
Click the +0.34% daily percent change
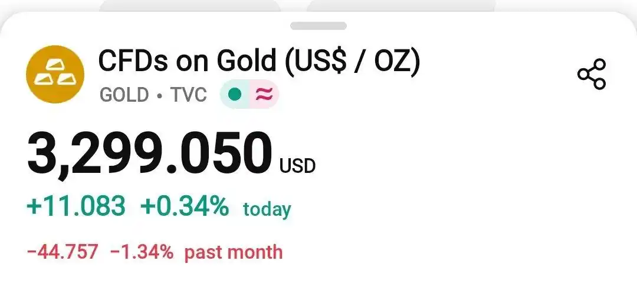185,206
